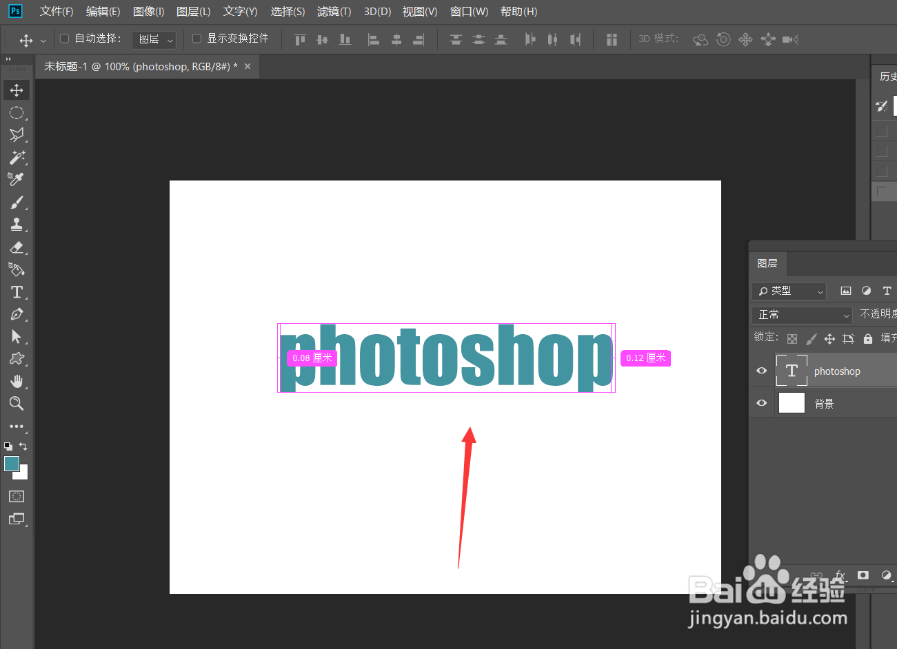This screenshot has height=649, width=897.
Task: Select the Elliptical Marquee tool
Action: click(x=17, y=113)
